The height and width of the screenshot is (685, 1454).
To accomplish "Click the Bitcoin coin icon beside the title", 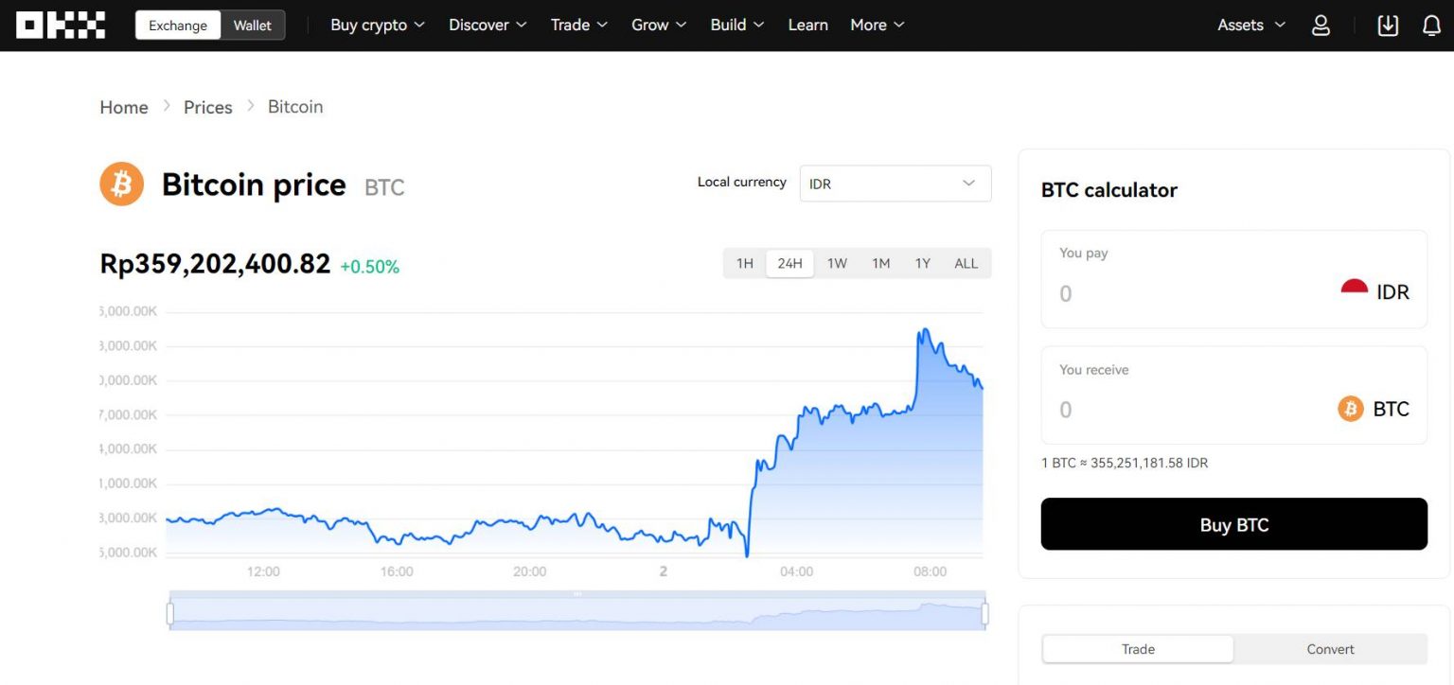I will point(121,183).
